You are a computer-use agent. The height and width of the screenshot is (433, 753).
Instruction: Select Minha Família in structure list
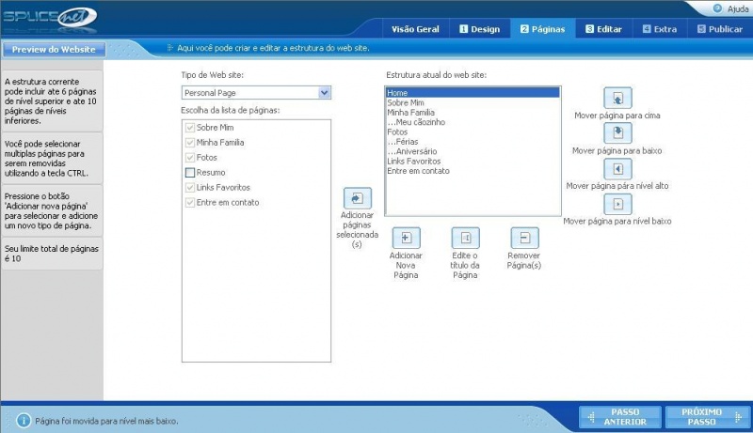click(x=473, y=113)
